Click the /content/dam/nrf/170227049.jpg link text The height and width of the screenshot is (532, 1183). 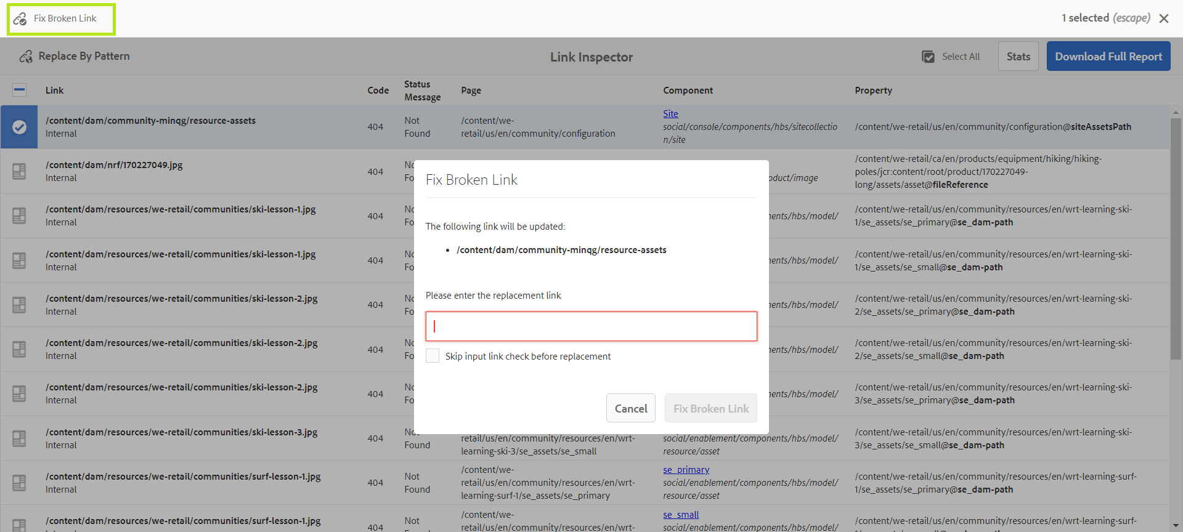pos(114,165)
